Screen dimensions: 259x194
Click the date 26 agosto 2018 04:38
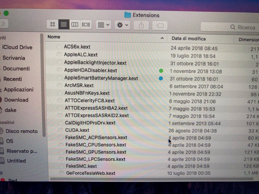click(x=192, y=131)
